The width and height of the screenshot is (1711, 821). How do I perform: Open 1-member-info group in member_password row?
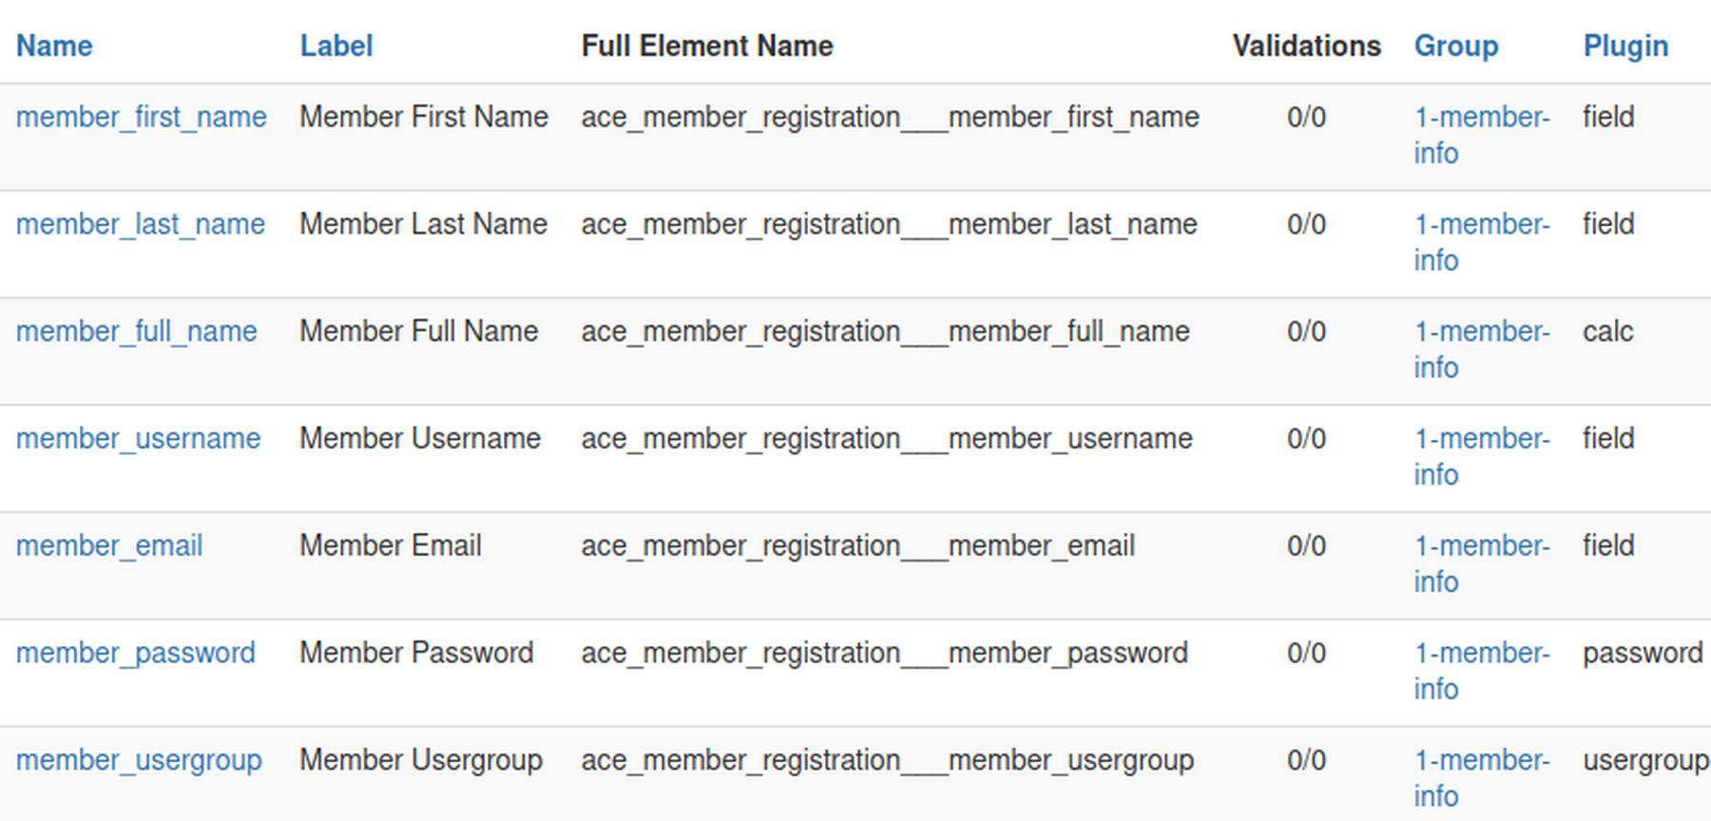tap(1481, 655)
